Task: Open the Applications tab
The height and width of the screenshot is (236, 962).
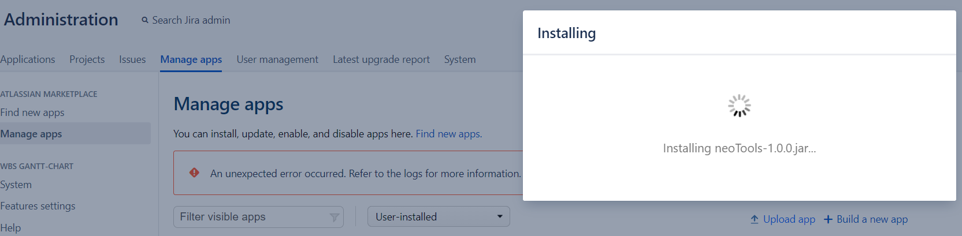Action: click(x=28, y=59)
